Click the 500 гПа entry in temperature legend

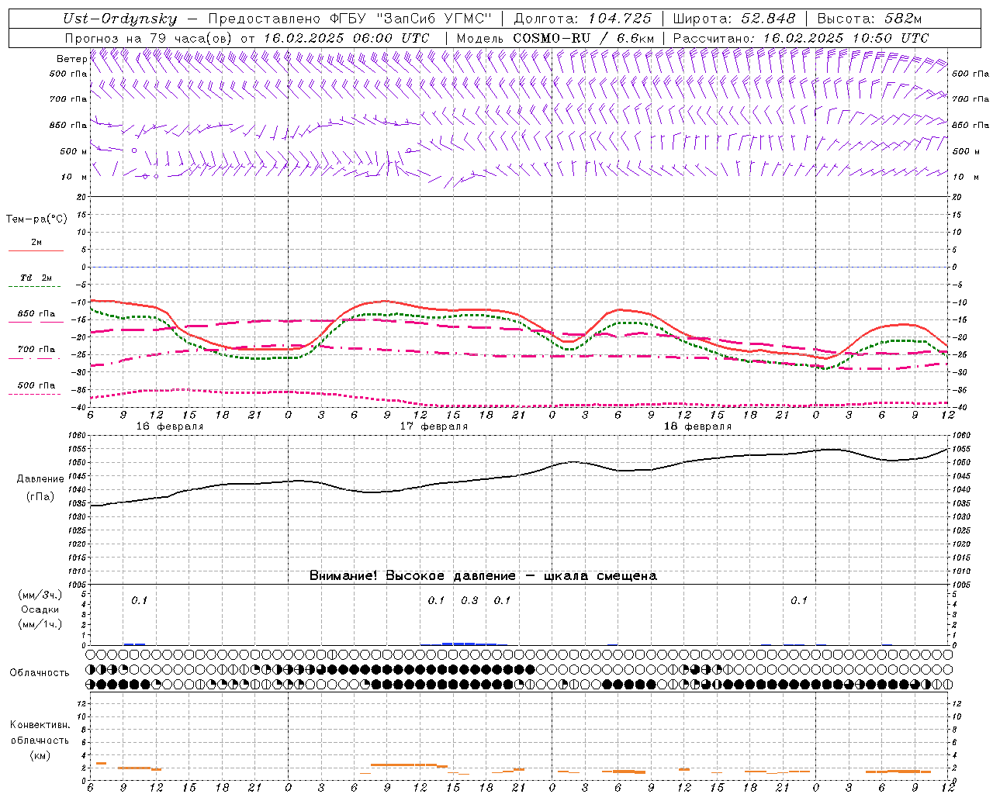pyautogui.click(x=36, y=385)
